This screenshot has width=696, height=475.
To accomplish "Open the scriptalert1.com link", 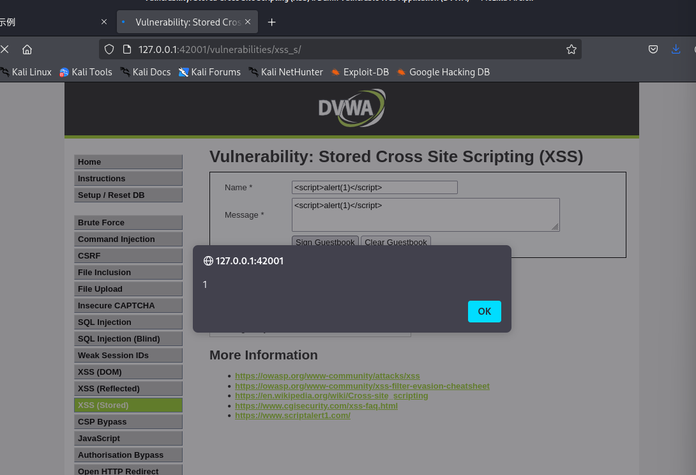I will click(x=292, y=416).
